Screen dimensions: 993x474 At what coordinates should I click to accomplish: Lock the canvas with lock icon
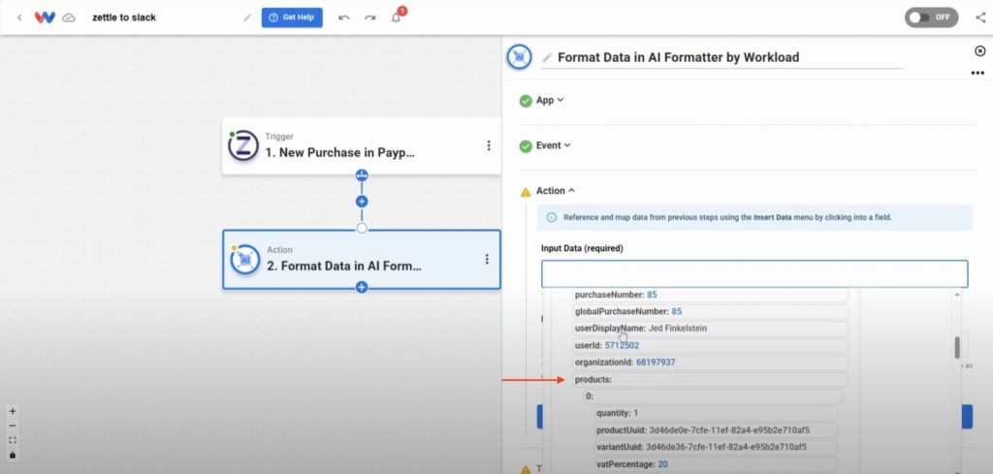[13, 455]
